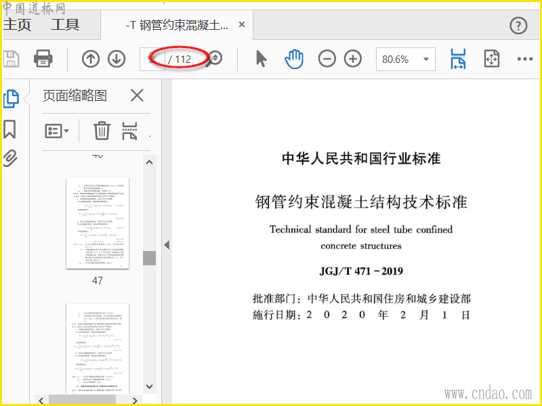542x406 pixels.
Task: Click the fit full page icon
Action: tap(492, 59)
